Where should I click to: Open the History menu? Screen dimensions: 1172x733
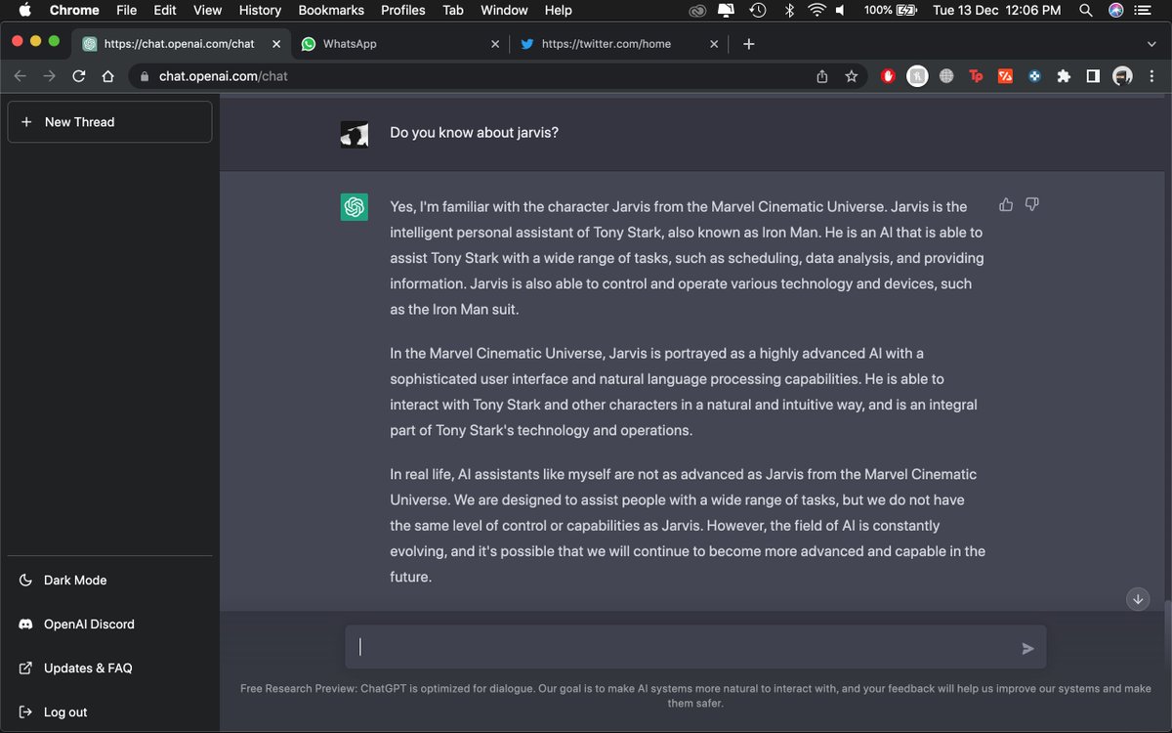click(260, 10)
